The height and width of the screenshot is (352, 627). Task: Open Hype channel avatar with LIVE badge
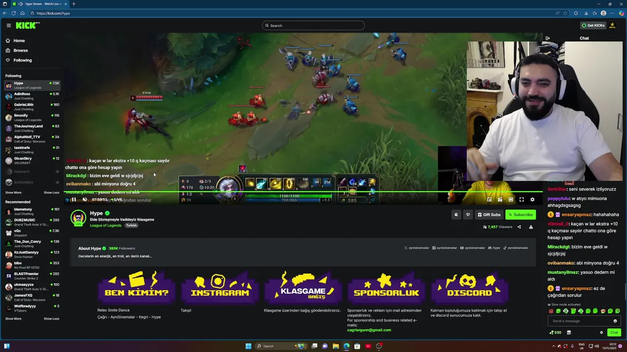point(78,219)
